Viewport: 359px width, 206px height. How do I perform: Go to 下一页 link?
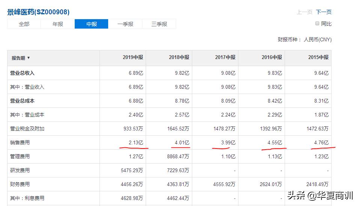(323, 12)
